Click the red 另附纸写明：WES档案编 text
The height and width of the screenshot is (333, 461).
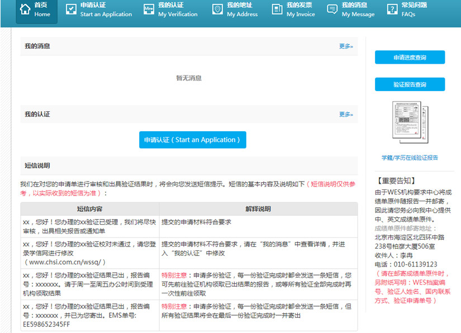[x=410, y=283]
